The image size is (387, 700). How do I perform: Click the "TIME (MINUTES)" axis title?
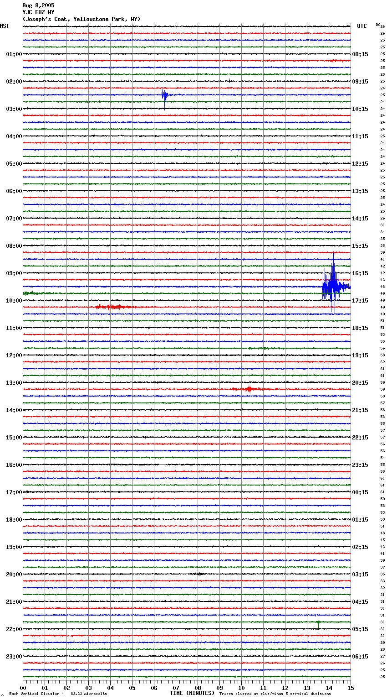(192, 693)
